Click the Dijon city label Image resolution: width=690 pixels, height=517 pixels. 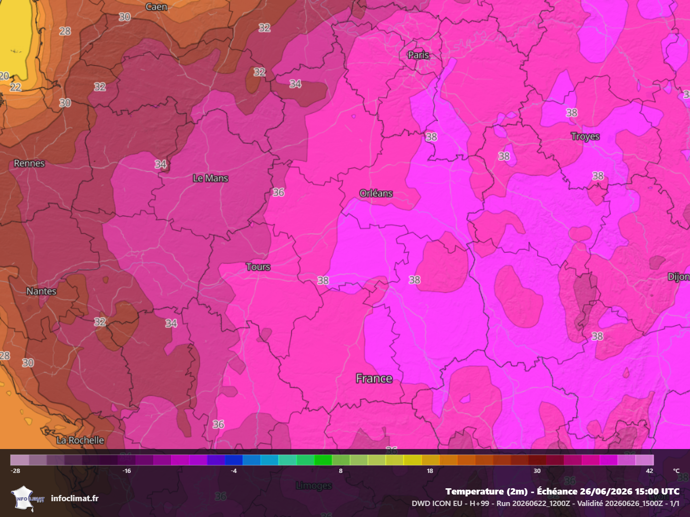[x=679, y=277]
